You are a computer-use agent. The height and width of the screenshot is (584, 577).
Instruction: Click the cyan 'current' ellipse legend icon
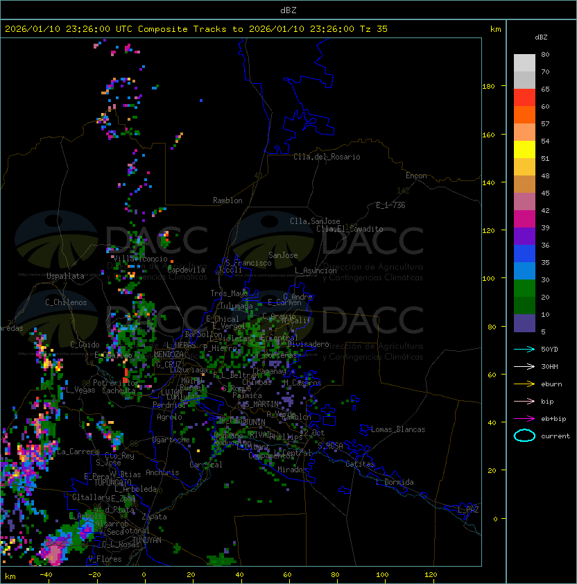coord(524,436)
